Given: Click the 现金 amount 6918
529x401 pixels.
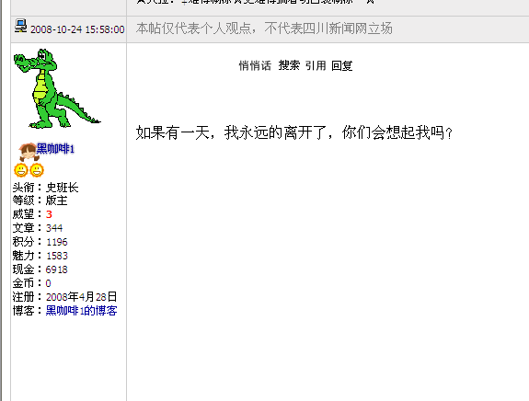Looking at the screenshot, I should click(x=57, y=269).
